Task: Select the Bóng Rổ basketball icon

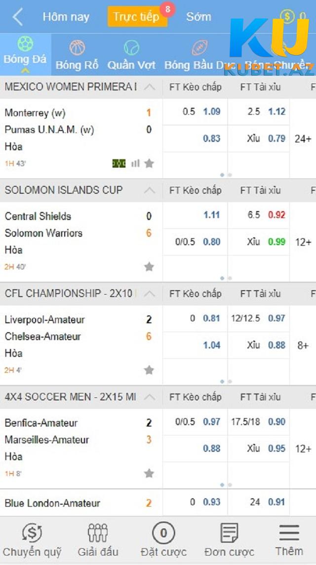Action: click(x=77, y=47)
